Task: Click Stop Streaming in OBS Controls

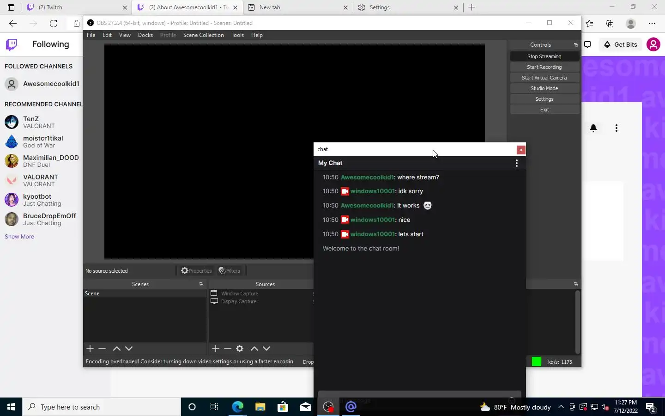Action: point(544,56)
